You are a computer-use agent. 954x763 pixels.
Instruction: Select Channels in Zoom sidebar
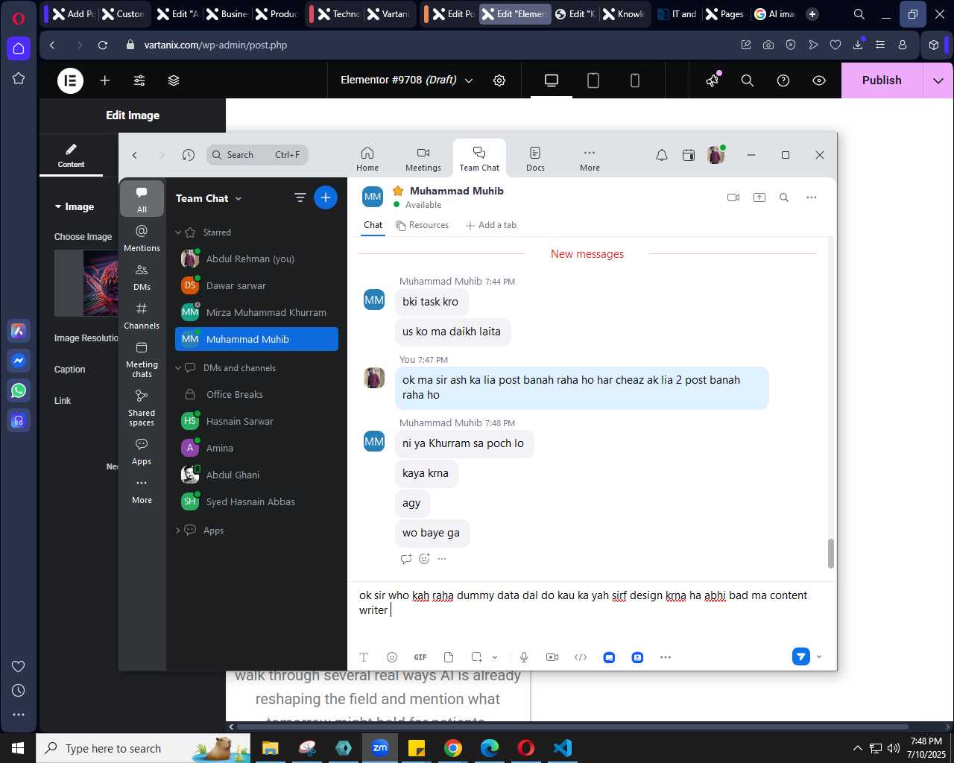142,316
